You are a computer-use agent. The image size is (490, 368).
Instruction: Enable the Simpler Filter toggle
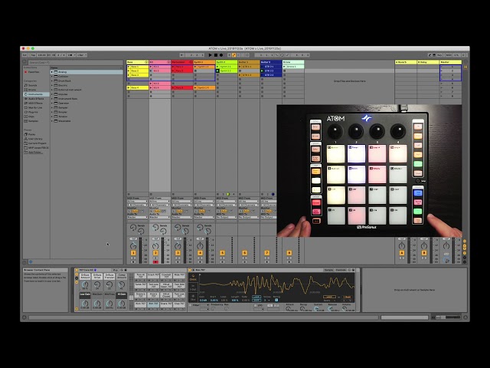(x=191, y=305)
